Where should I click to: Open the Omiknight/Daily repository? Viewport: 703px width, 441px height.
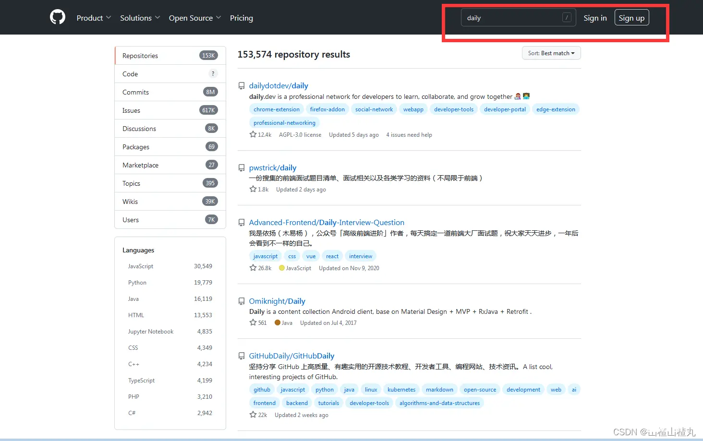pos(277,301)
